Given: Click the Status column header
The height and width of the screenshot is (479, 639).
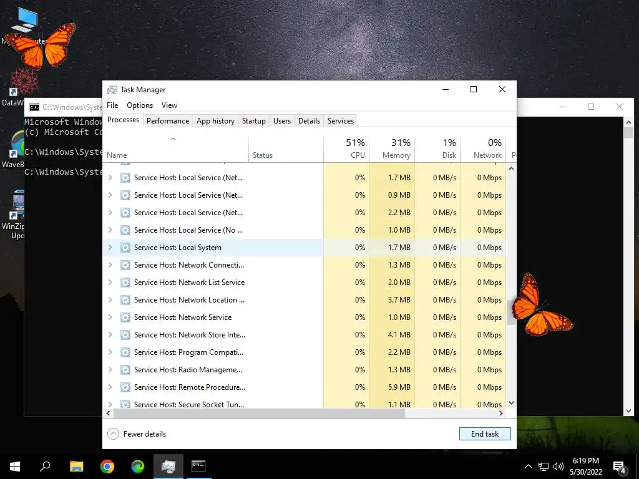Looking at the screenshot, I should point(286,149).
